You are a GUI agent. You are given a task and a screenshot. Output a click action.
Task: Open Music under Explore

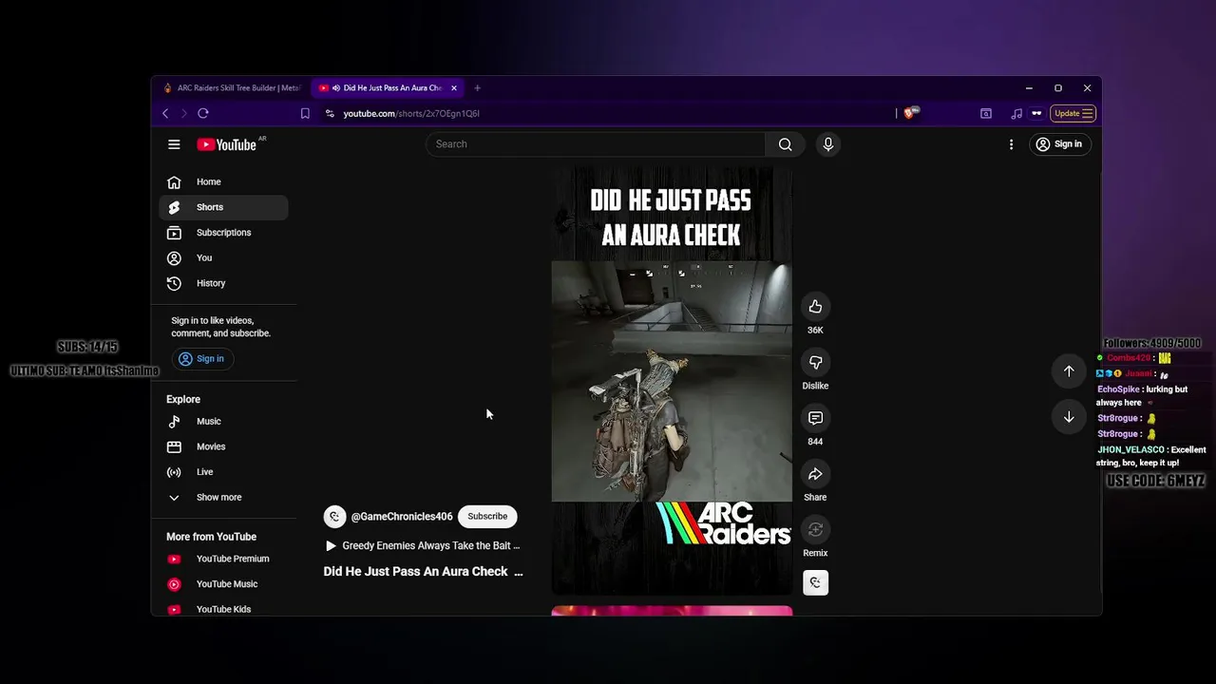tap(223, 421)
